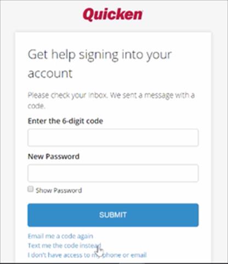Select the New Password text box

point(113,173)
